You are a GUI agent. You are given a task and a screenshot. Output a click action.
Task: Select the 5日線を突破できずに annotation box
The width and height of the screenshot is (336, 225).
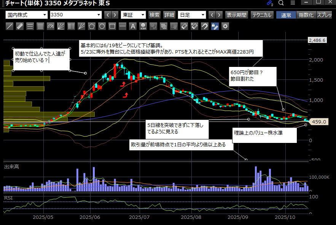[177, 129]
